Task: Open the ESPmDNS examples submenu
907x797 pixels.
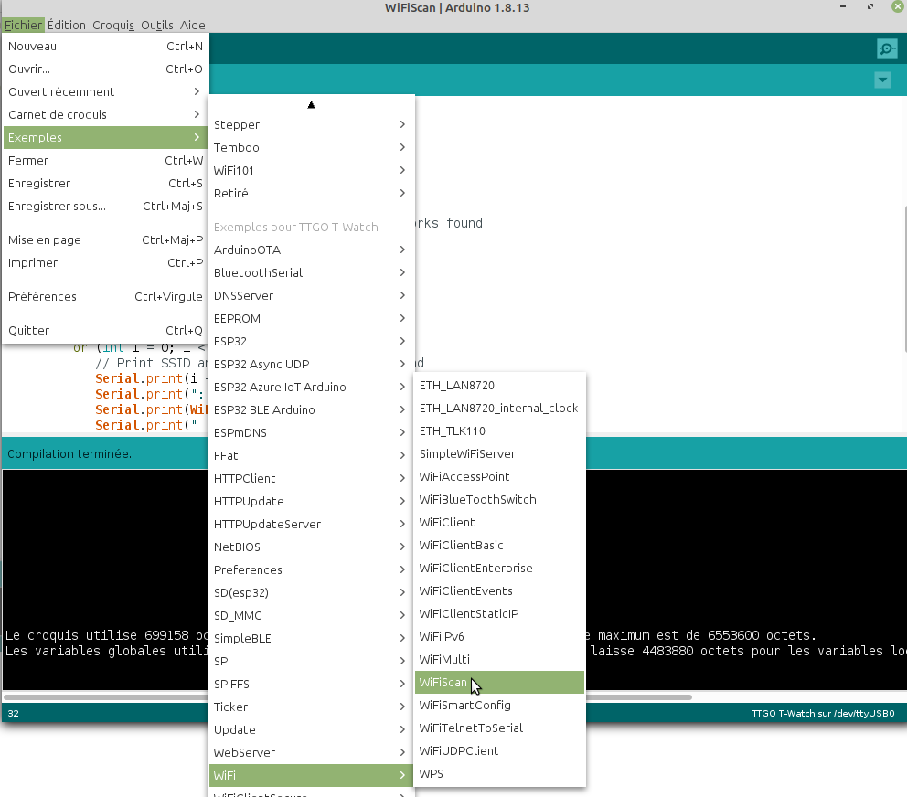Action: click(311, 432)
